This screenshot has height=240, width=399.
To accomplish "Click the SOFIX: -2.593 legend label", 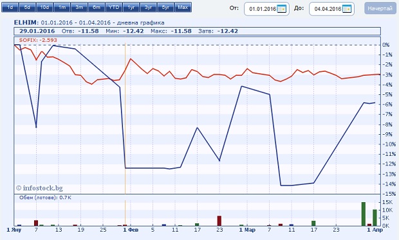I will pos(38,40).
